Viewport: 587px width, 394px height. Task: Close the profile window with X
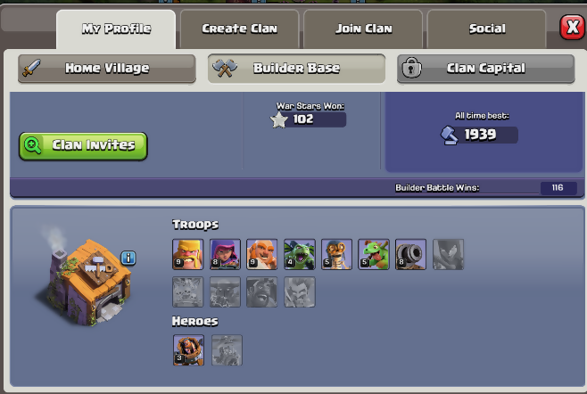coord(572,27)
